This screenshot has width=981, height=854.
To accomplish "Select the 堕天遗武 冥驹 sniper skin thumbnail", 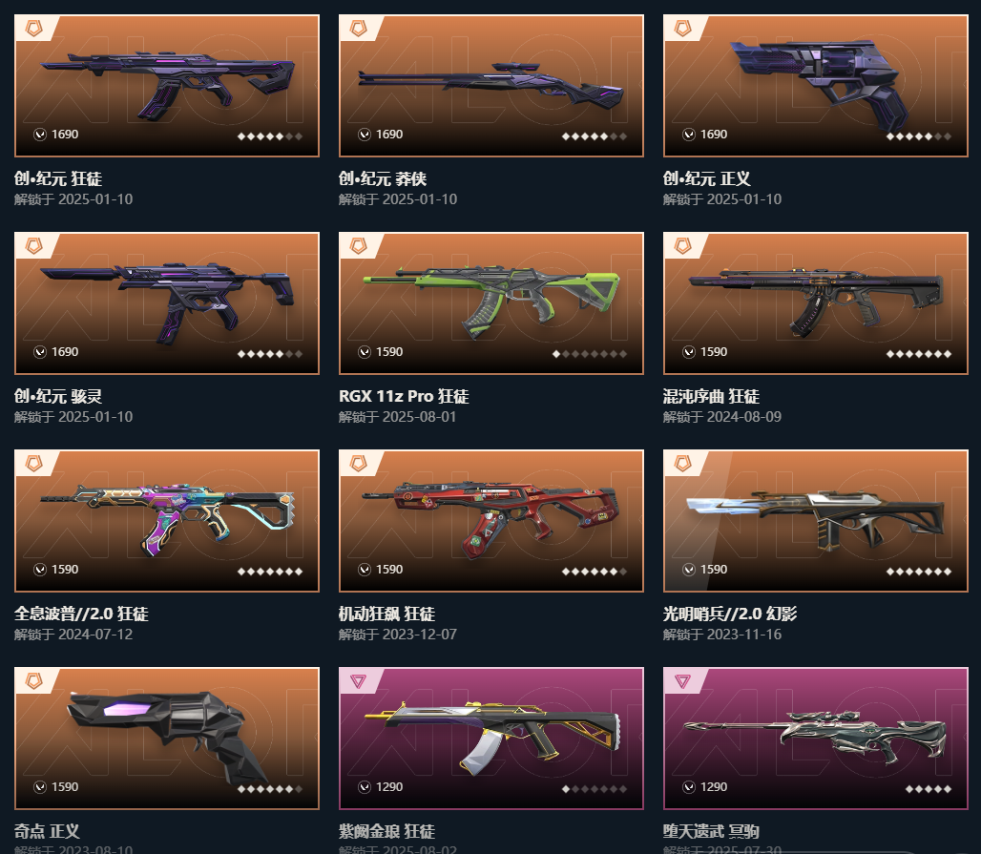I will point(816,739).
